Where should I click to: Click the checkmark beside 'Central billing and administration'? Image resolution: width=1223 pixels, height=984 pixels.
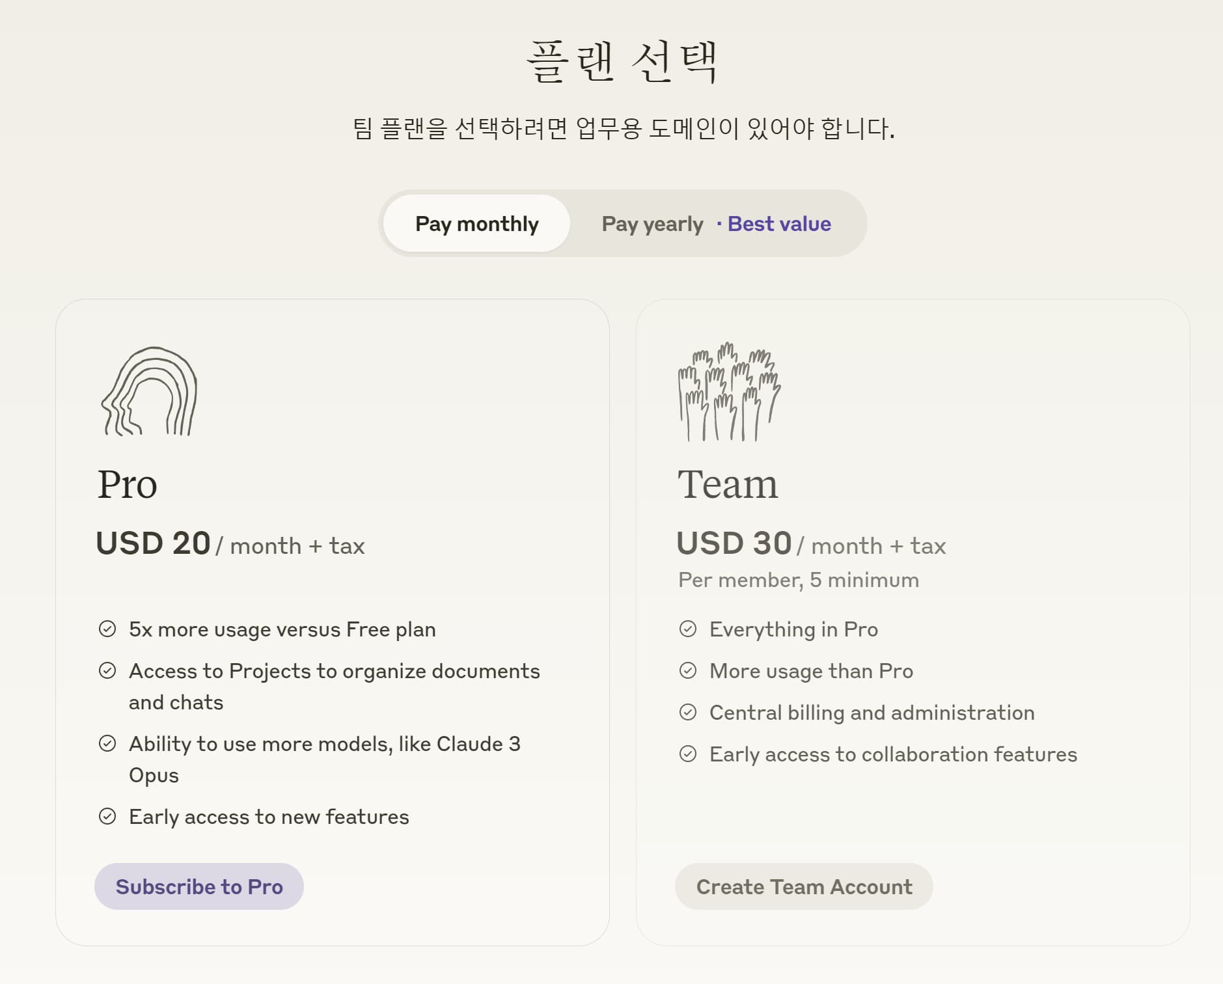click(x=689, y=712)
